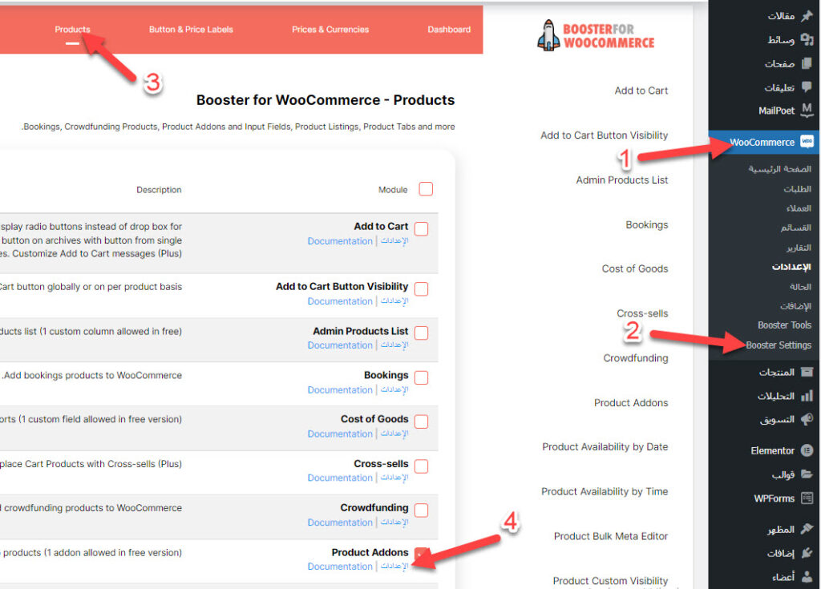This screenshot has height=589, width=821.
Task: Click the Elementor icon in the sidebar
Action: coord(807,450)
